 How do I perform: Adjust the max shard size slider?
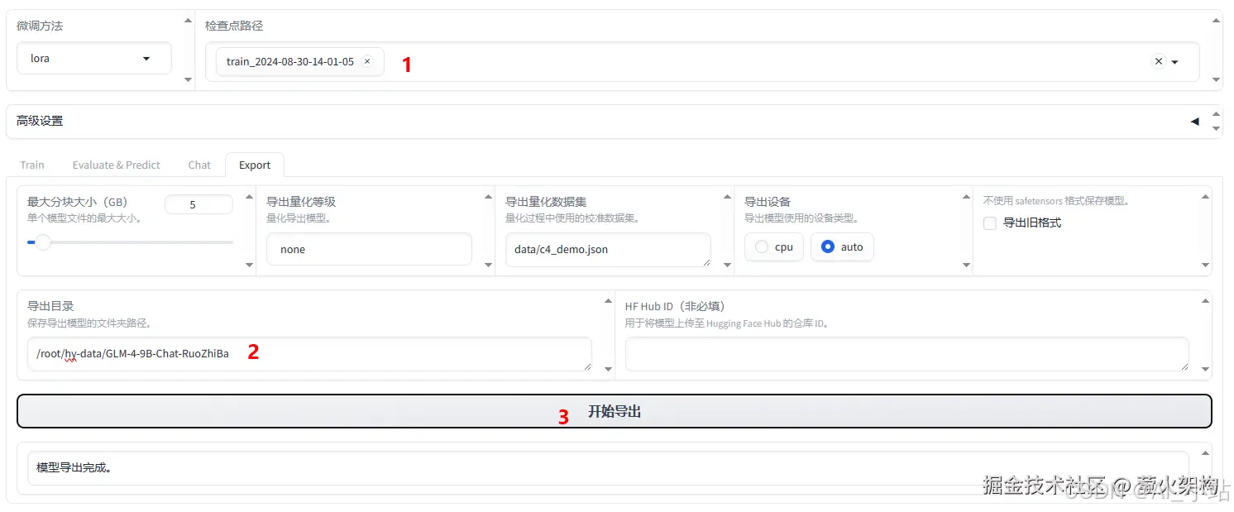tap(130, 242)
